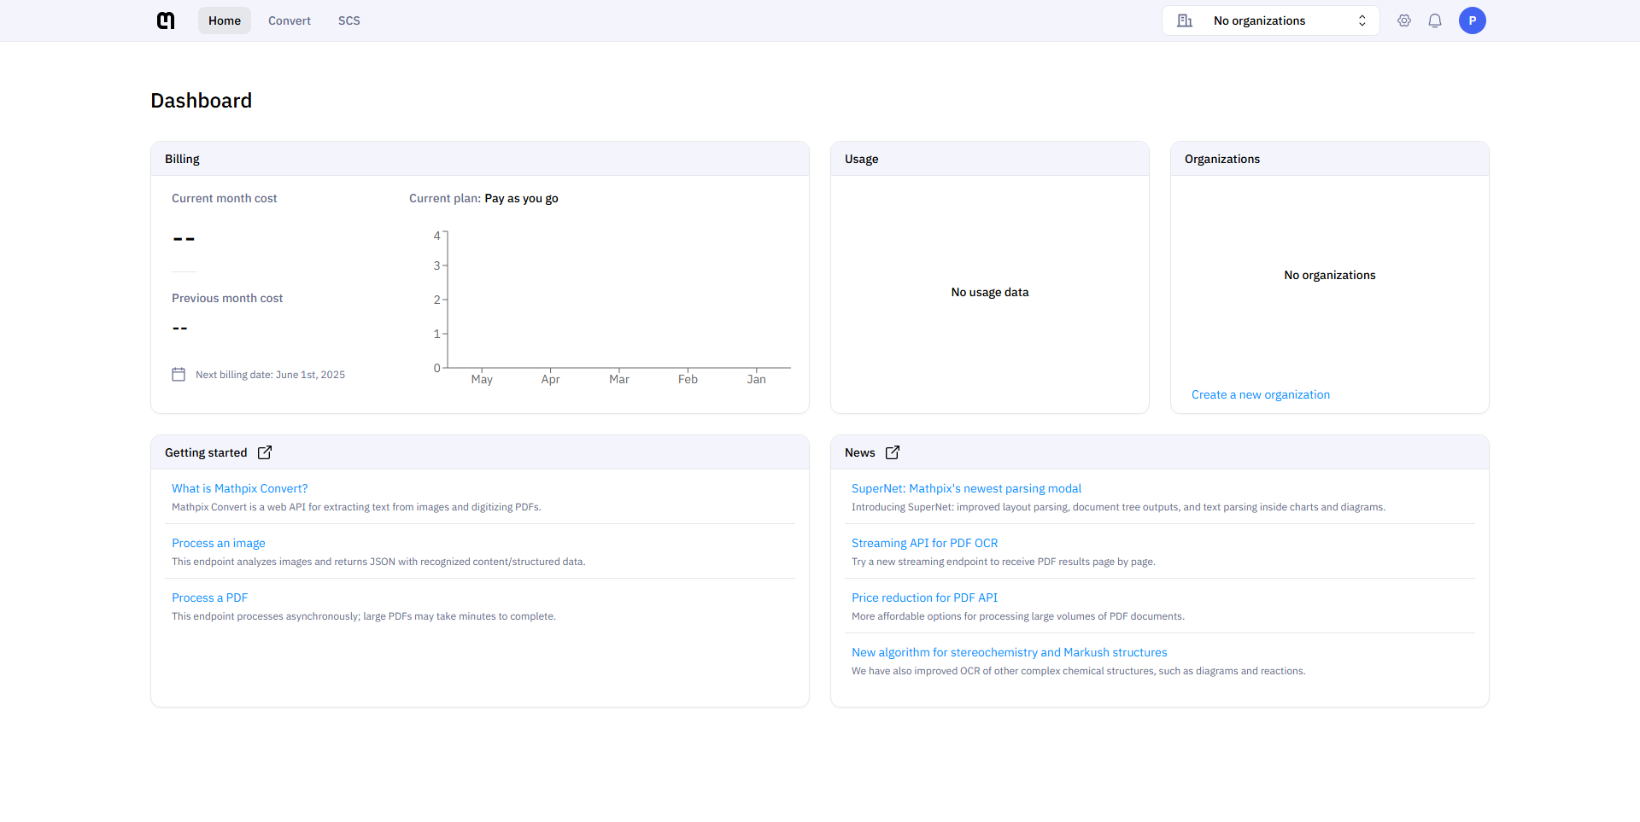Screen dimensions: 1640x822
Task: Open News external link icon
Action: click(893, 452)
